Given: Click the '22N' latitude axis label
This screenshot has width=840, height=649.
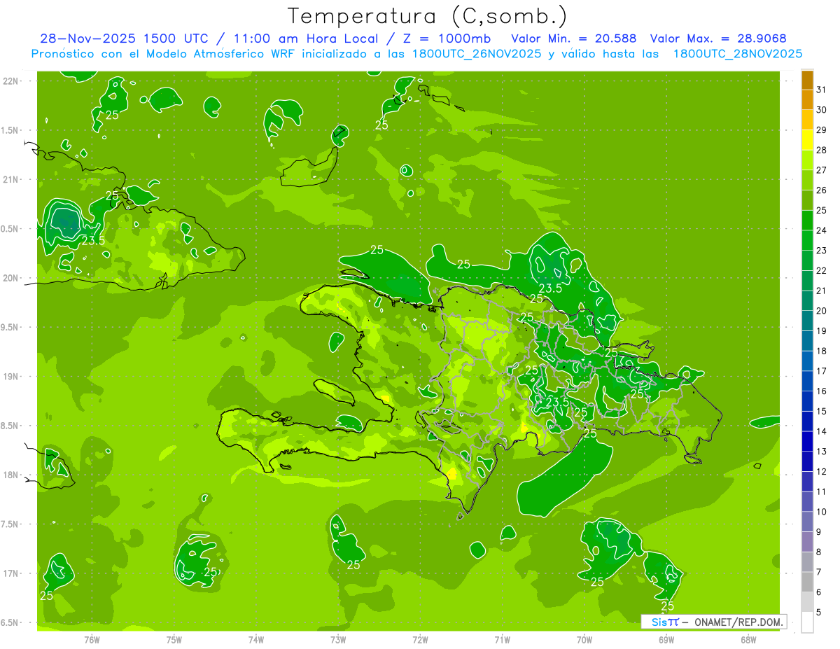Looking at the screenshot, I should 10,81.
